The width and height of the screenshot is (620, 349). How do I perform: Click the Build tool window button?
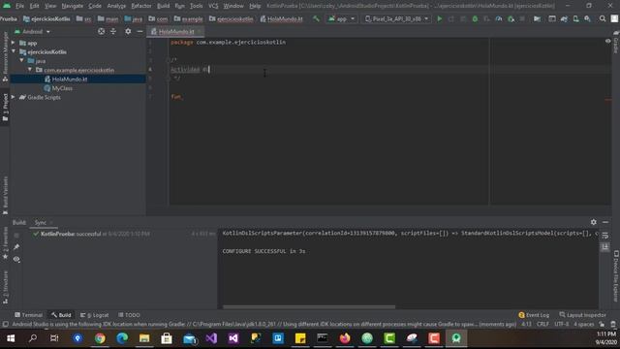(61, 315)
